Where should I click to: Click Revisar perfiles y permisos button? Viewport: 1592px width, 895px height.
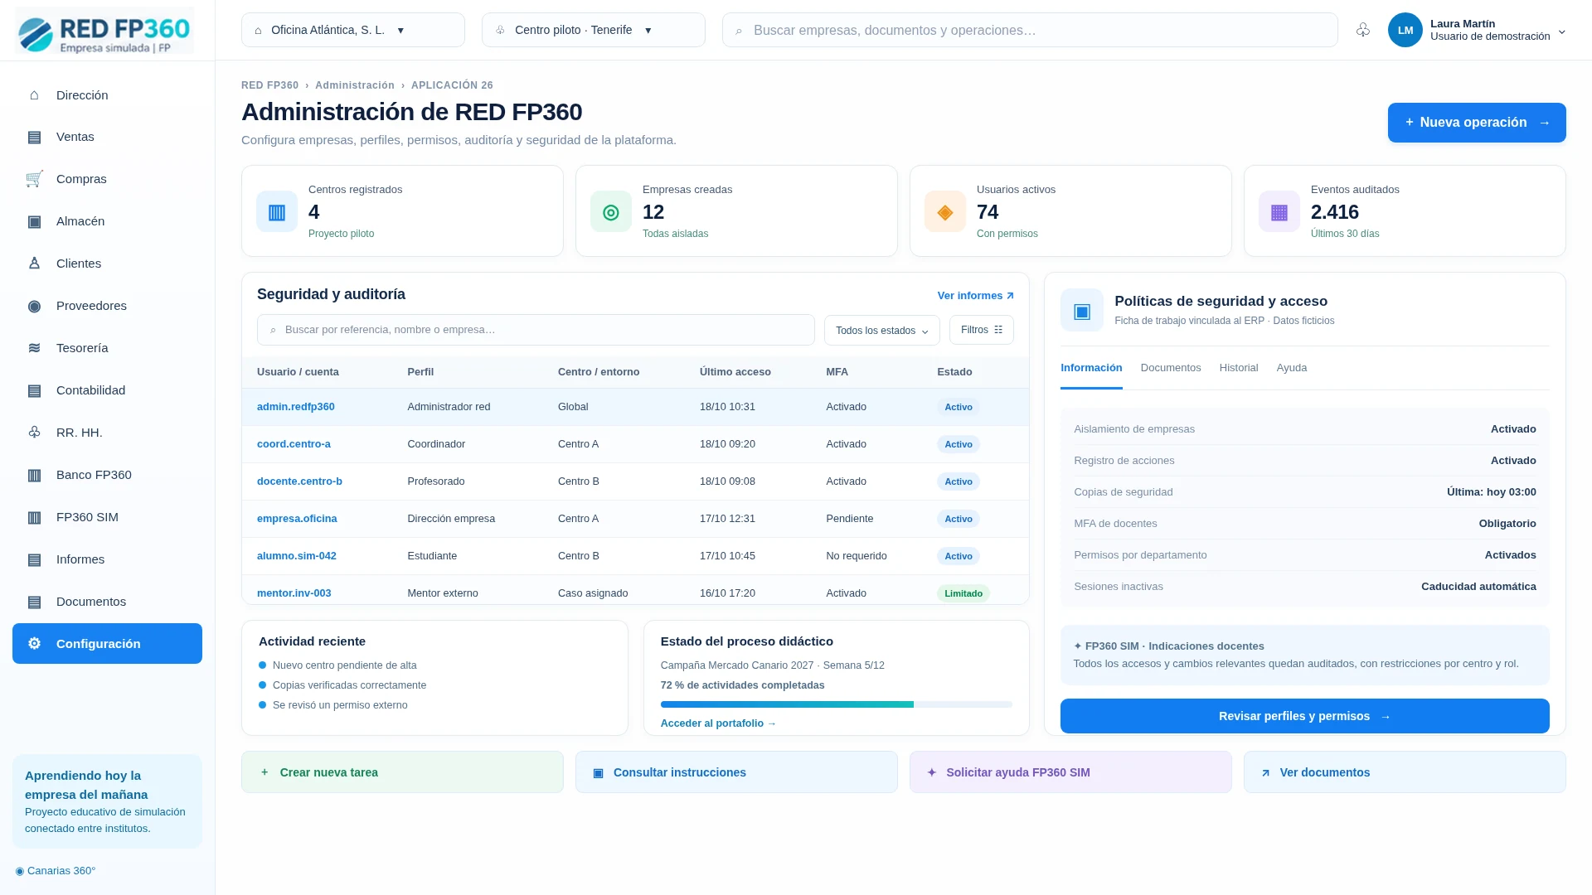tap(1305, 716)
